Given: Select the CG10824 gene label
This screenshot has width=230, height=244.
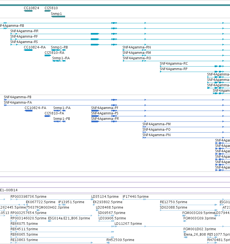Looking at the screenshot, I should click(x=31, y=8).
